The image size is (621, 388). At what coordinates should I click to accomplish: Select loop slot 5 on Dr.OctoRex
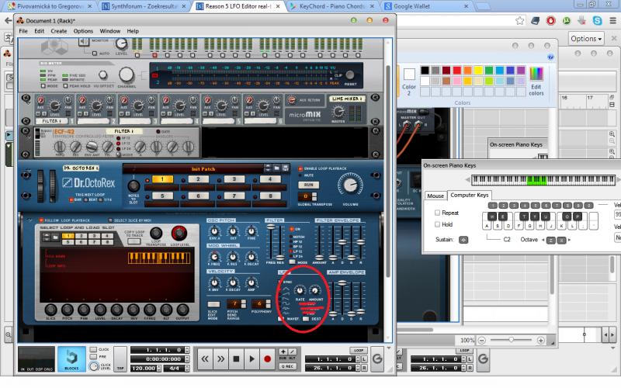tap(161, 196)
